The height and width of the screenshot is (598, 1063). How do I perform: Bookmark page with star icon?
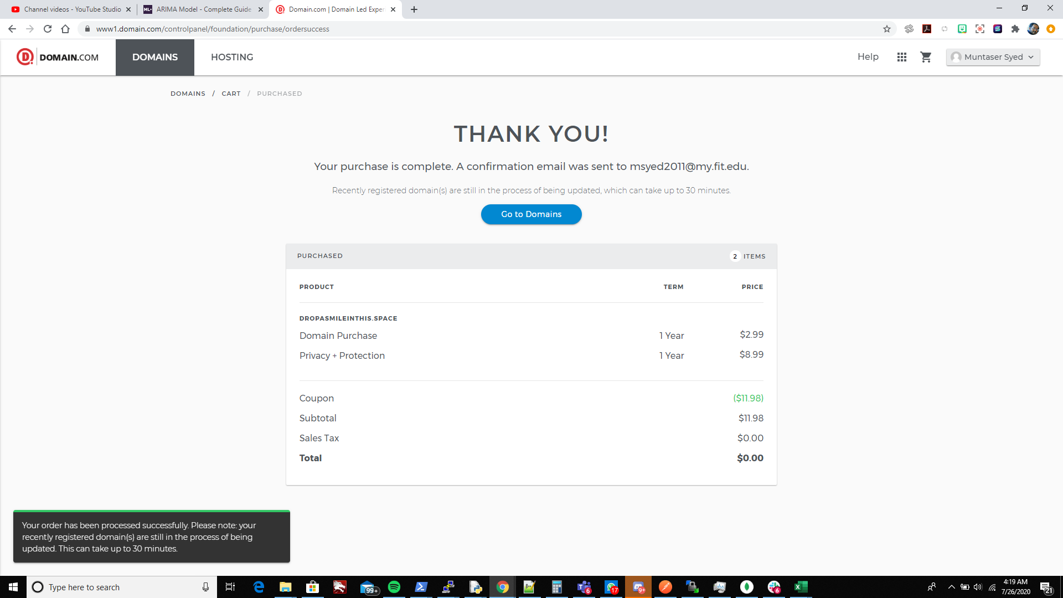(887, 29)
